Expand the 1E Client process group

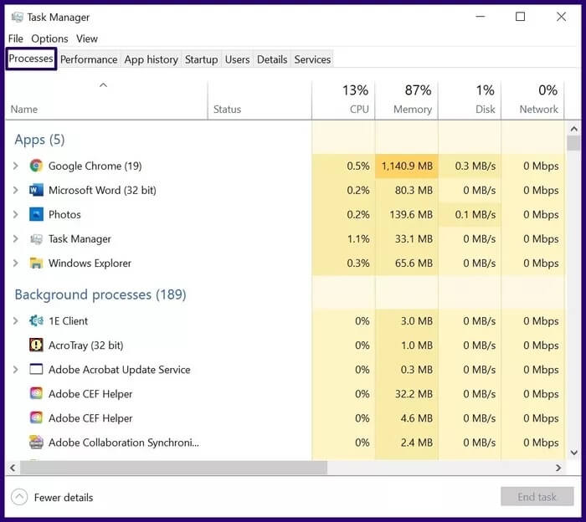coord(15,320)
